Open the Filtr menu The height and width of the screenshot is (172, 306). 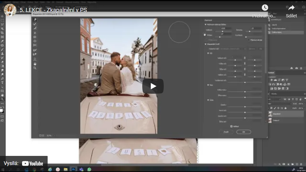48,2
